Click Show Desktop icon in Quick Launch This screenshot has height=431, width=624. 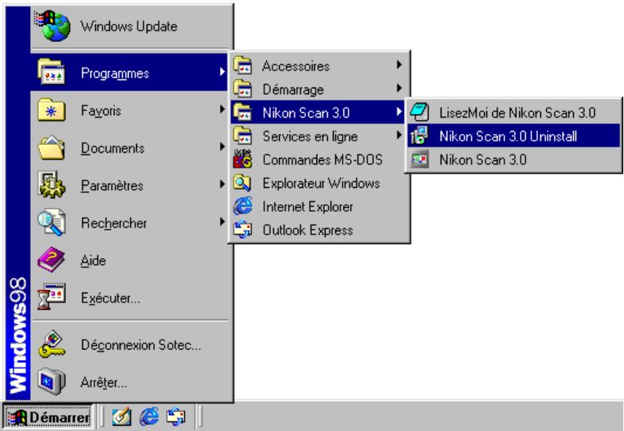pyautogui.click(x=121, y=417)
